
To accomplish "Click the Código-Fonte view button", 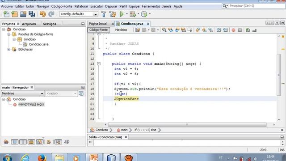I will click(98, 30).
